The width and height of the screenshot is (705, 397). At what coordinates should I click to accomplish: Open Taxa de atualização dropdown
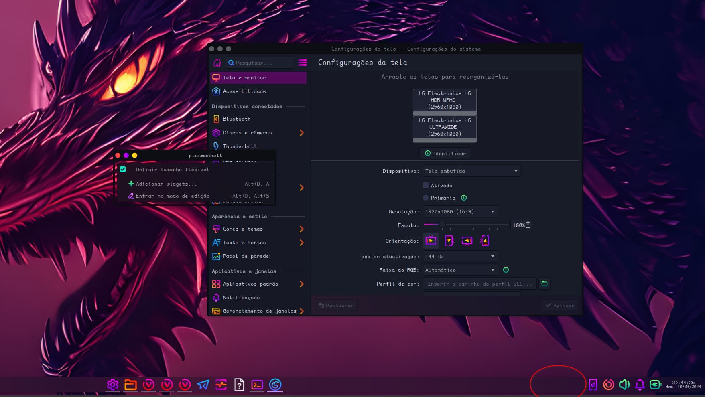tap(460, 256)
